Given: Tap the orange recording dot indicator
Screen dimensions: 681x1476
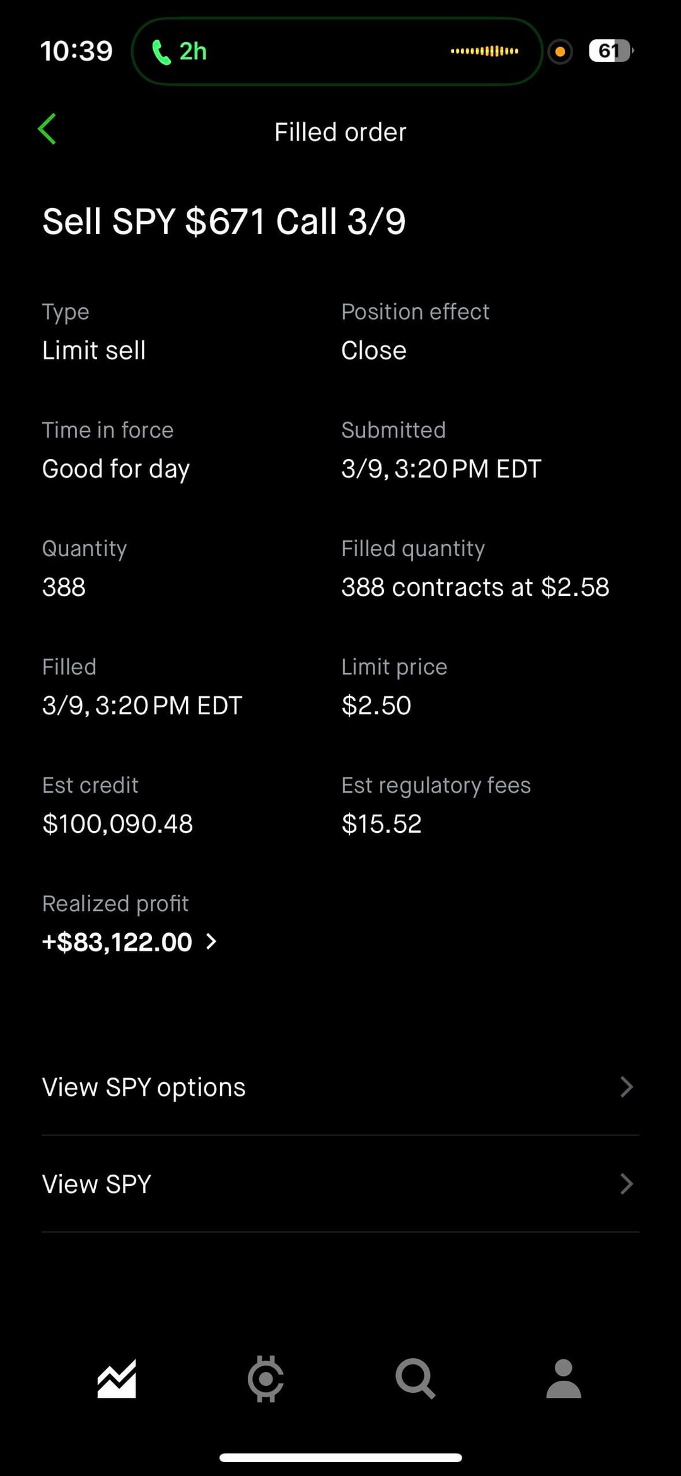Looking at the screenshot, I should click(x=560, y=52).
